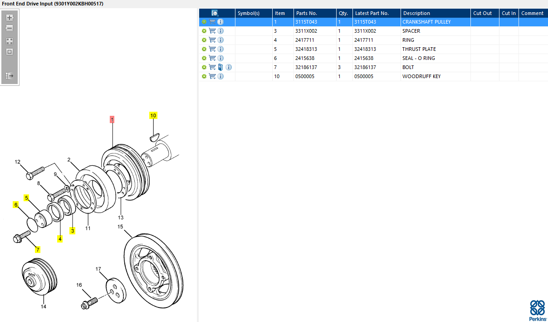Show info for SPACER row

(220, 31)
